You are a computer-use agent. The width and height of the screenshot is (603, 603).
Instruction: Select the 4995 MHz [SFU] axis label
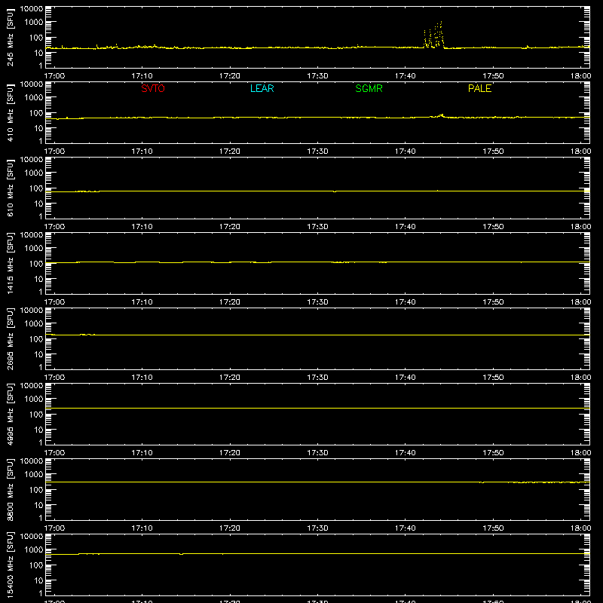coord(10,414)
